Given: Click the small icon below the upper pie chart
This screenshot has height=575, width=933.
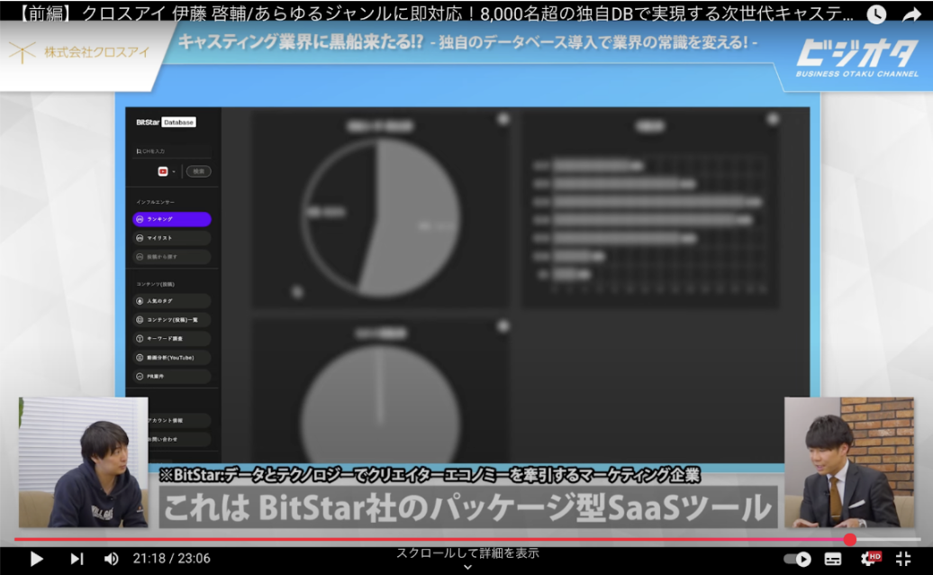Looking at the screenshot, I should [x=297, y=292].
